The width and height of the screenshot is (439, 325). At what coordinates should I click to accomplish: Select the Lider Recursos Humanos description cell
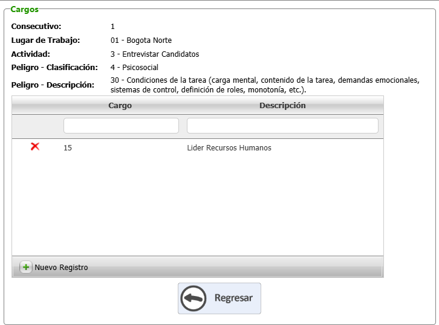pyautogui.click(x=229, y=148)
